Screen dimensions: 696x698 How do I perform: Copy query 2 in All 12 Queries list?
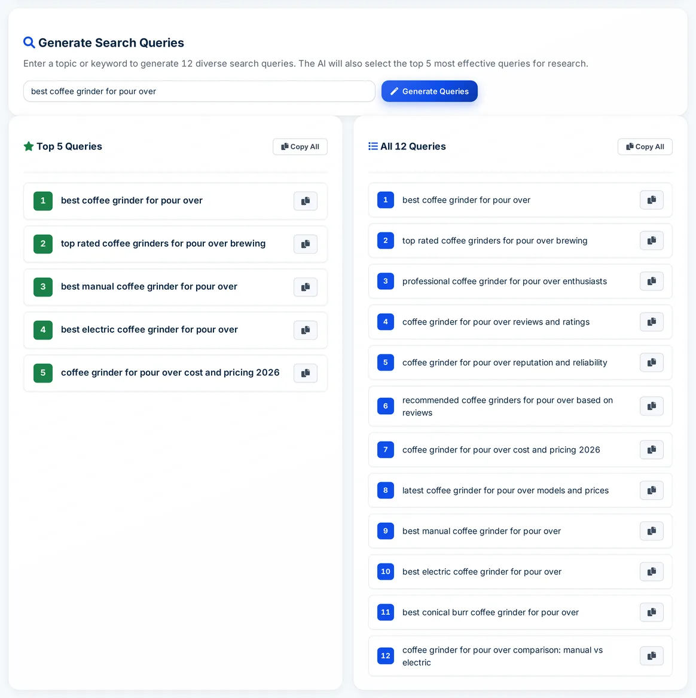coord(652,241)
